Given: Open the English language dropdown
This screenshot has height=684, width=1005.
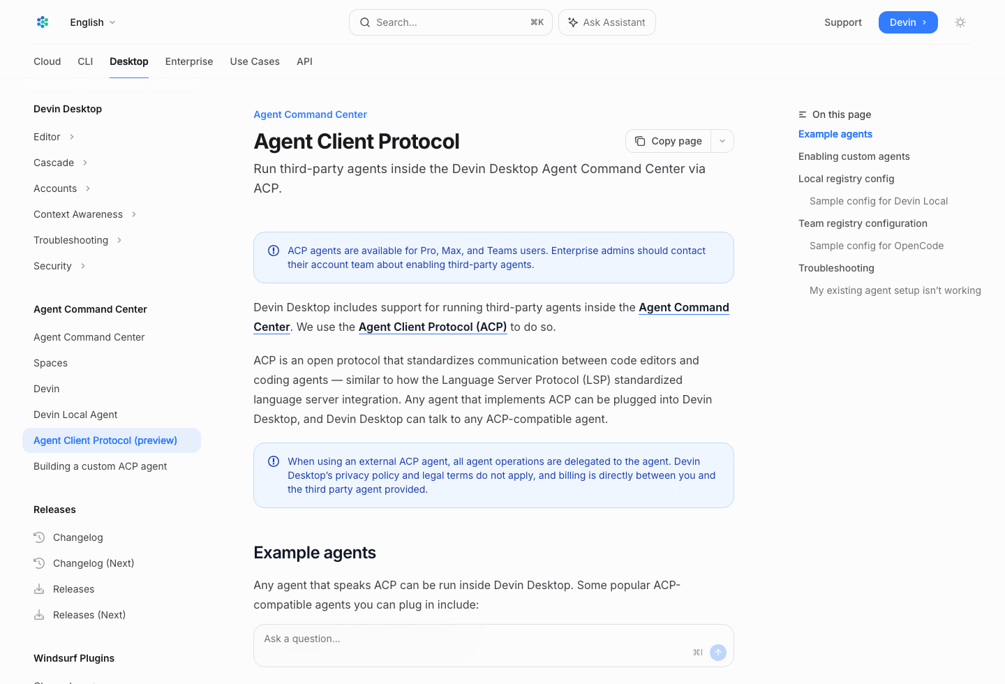Looking at the screenshot, I should pyautogui.click(x=93, y=22).
